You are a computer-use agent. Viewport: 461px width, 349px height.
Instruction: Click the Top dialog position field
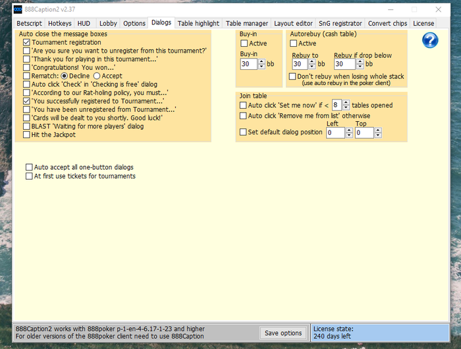tap(364, 133)
